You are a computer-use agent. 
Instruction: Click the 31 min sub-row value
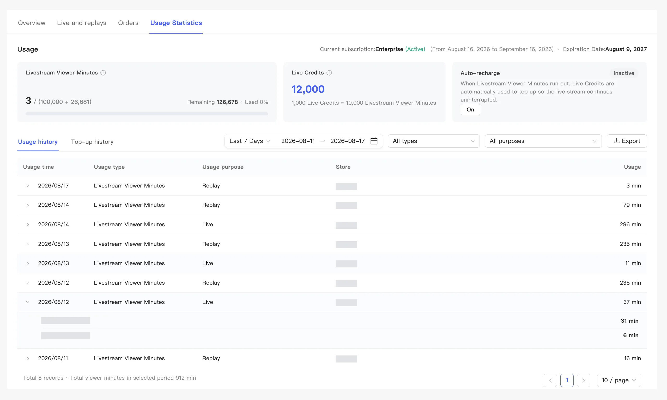[629, 321]
